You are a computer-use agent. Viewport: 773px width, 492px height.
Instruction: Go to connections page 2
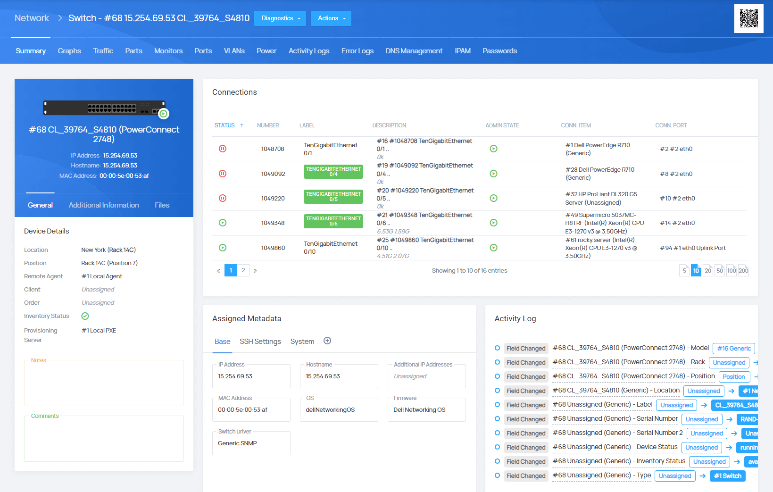(x=243, y=270)
